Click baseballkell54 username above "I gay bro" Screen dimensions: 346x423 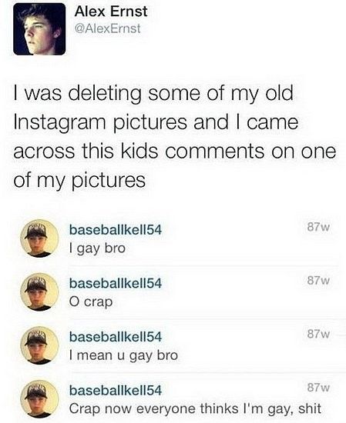pos(116,230)
